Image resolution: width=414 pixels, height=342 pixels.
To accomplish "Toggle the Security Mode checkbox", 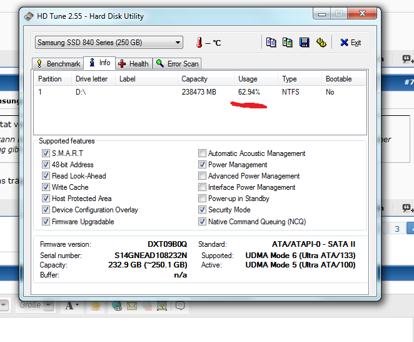I will pyautogui.click(x=202, y=210).
